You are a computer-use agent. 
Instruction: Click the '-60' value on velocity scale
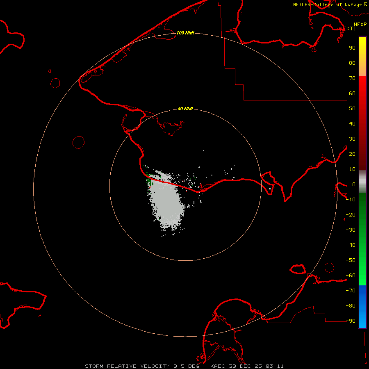coord(351,276)
